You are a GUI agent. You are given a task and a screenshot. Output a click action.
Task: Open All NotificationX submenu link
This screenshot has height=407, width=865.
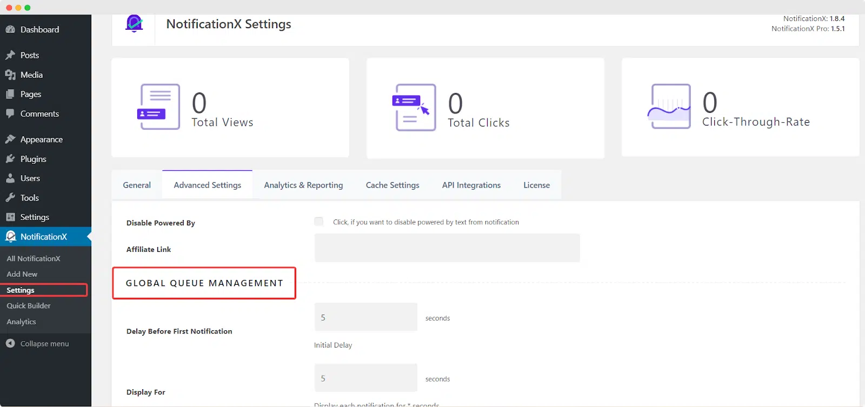click(x=34, y=258)
